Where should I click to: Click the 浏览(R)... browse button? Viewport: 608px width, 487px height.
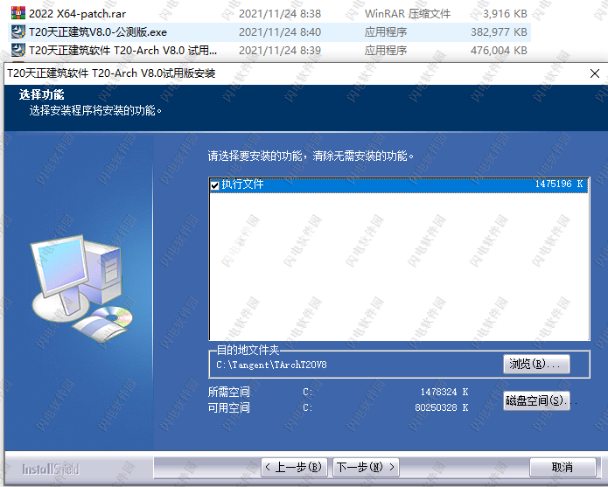click(536, 365)
